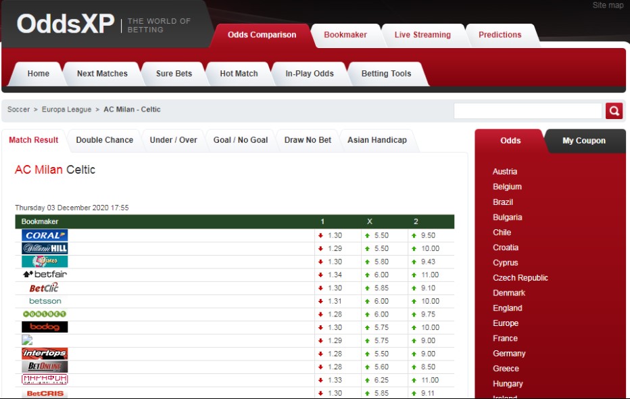This screenshot has width=630, height=399.
Task: Open the teal Times bookmaker logo
Action: (x=45, y=261)
